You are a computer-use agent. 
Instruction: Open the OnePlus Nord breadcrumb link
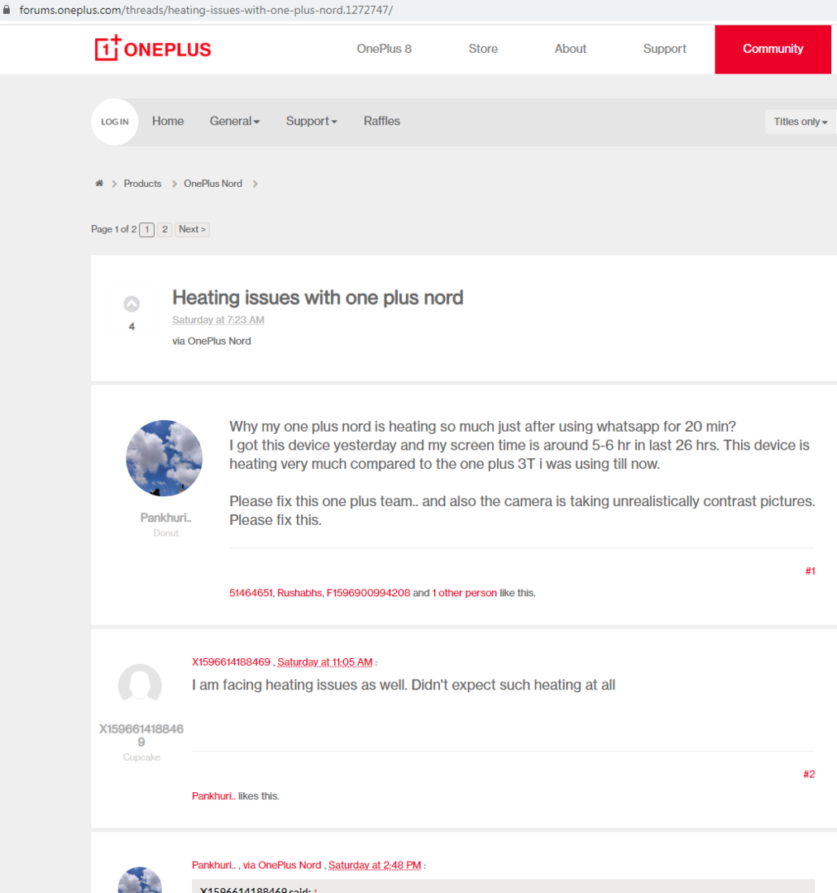coord(213,184)
